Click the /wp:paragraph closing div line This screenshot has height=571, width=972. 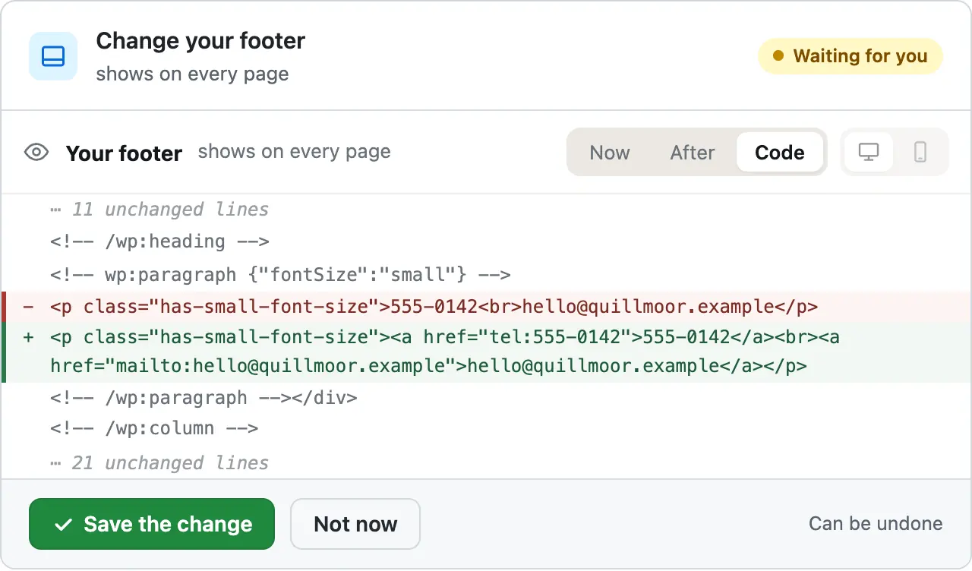coord(204,397)
